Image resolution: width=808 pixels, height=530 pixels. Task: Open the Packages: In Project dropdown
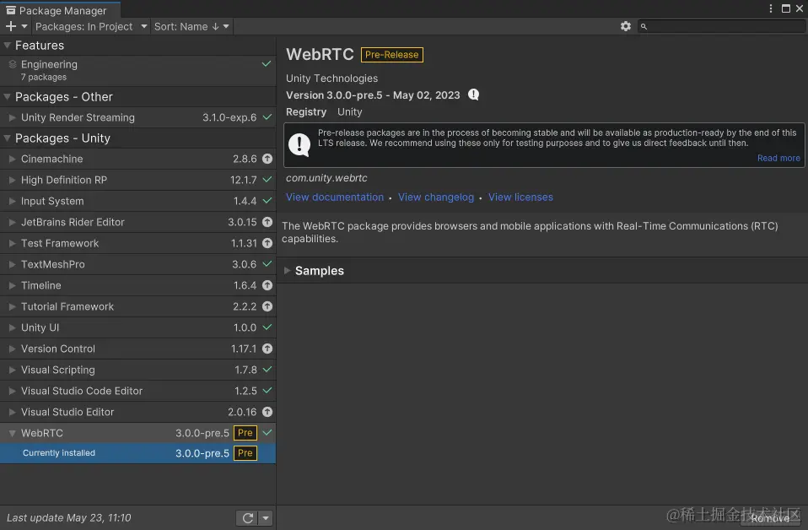tap(91, 26)
